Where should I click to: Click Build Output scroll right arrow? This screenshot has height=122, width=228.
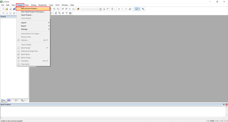(x=224, y=118)
